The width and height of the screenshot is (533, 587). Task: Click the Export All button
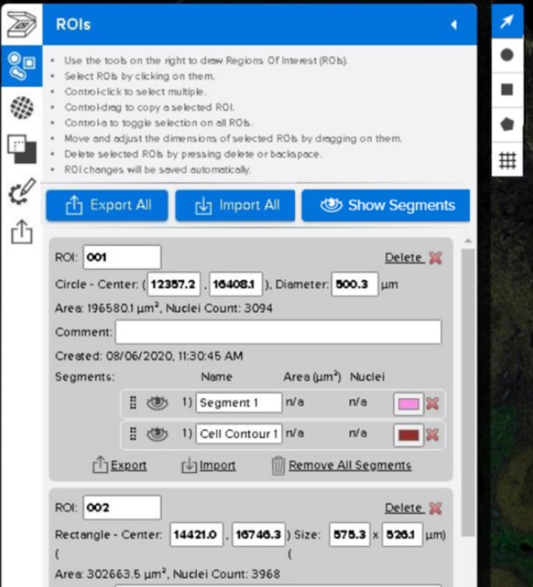click(107, 205)
